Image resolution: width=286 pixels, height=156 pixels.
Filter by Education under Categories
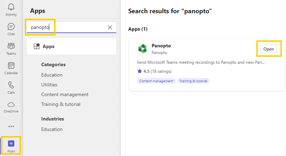pyautogui.click(x=52, y=75)
